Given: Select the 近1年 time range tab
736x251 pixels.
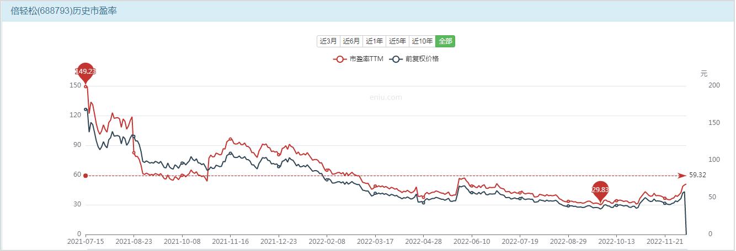Looking at the screenshot, I should pos(374,41).
